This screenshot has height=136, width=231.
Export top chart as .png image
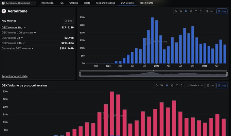[222, 11]
